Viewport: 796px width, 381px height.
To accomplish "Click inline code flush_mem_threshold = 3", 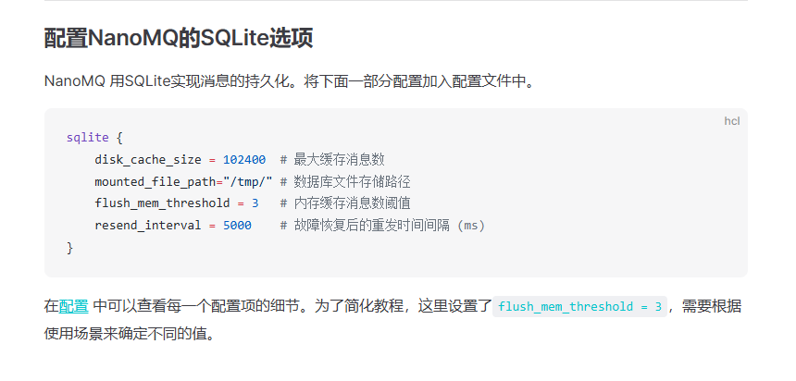I will 579,306.
